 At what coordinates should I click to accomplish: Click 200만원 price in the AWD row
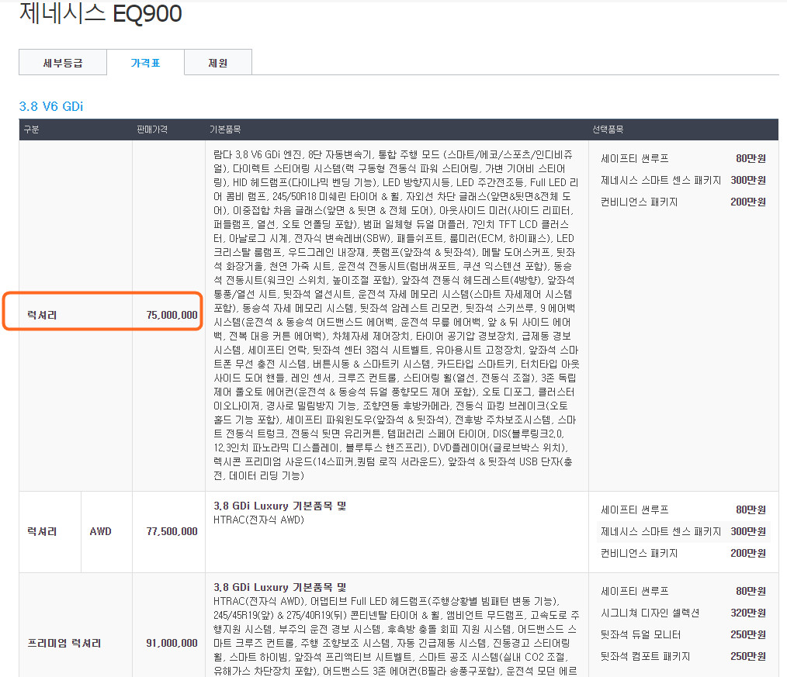(748, 554)
